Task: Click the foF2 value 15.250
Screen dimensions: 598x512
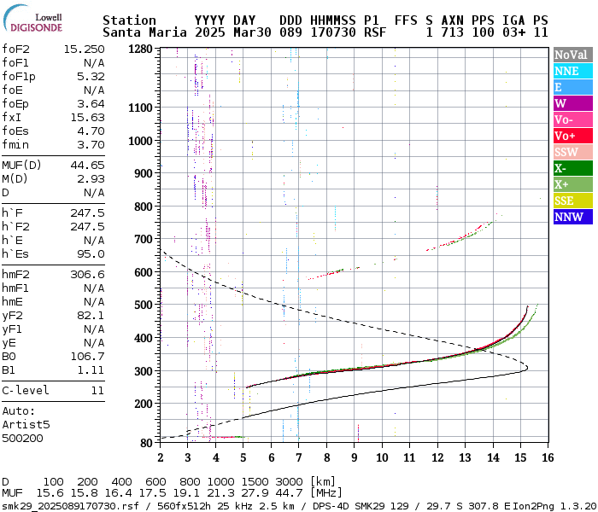Action: tap(84, 49)
